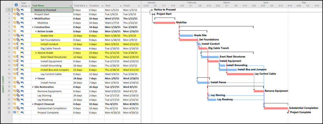
Task: Click the note icon in Notice to Proceed row
Action: click(15, 10)
